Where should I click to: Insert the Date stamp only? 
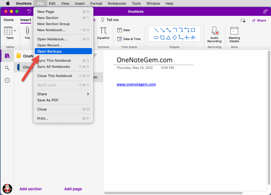coord(124,30)
